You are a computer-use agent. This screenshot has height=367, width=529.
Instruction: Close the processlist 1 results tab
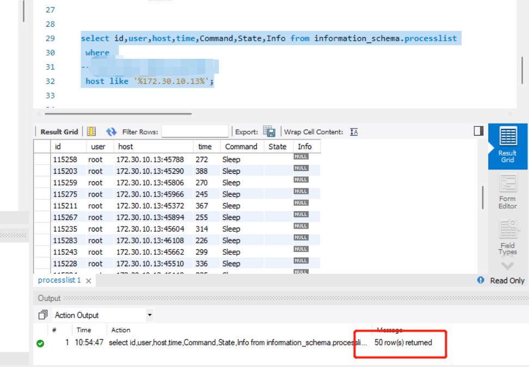tap(88, 280)
